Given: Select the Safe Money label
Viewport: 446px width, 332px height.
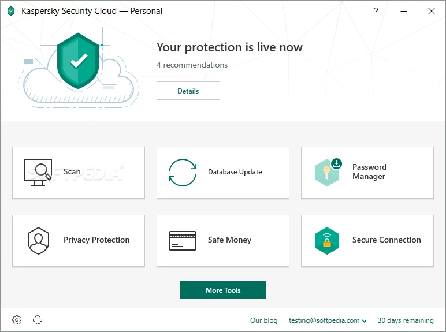Looking at the screenshot, I should pyautogui.click(x=229, y=240).
